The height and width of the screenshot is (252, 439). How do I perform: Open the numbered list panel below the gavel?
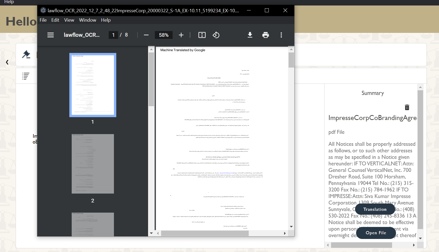[x=26, y=76]
